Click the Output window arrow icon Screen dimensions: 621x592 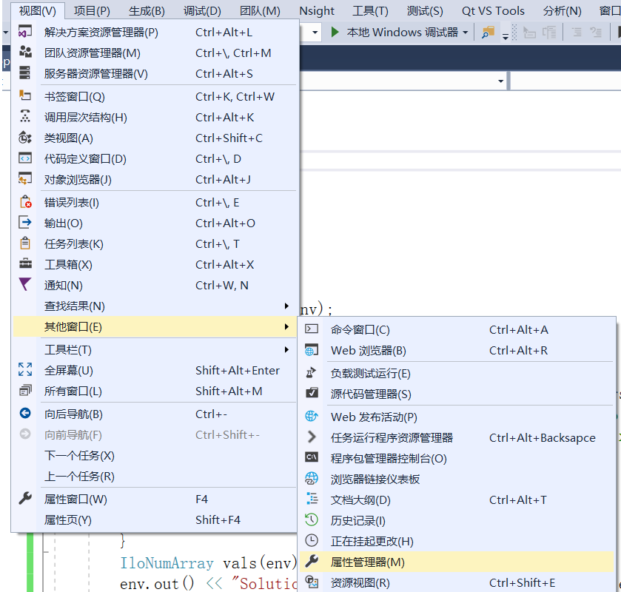[25, 222]
